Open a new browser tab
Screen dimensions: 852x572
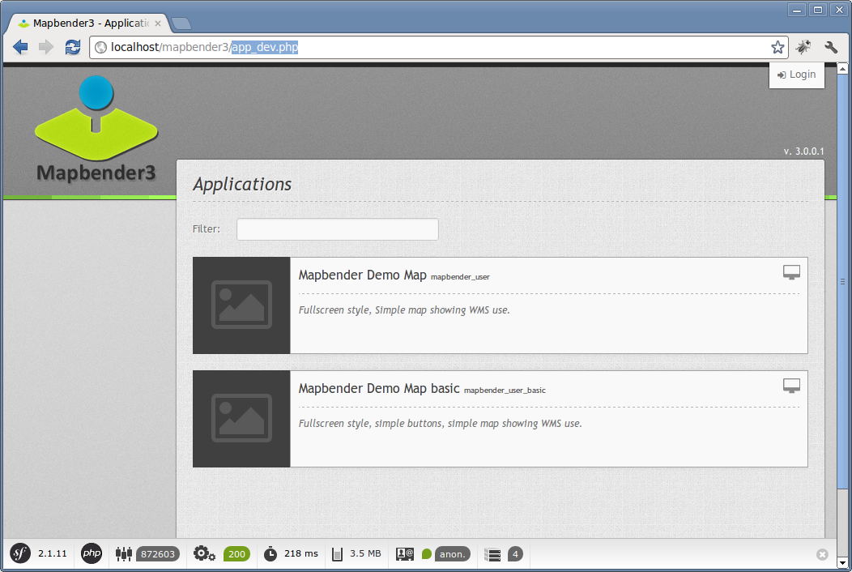(181, 23)
